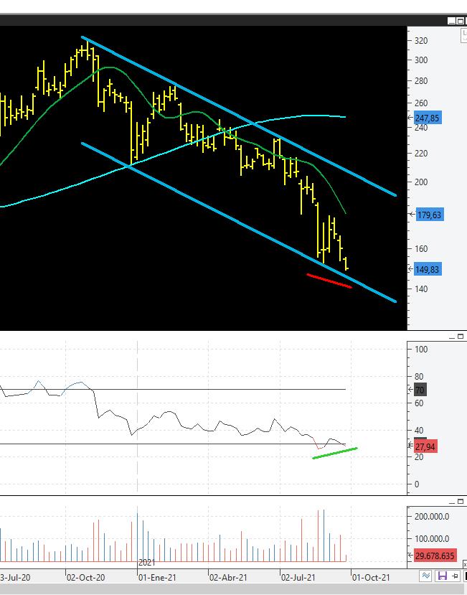Click the 140 price axis label

click(421, 289)
